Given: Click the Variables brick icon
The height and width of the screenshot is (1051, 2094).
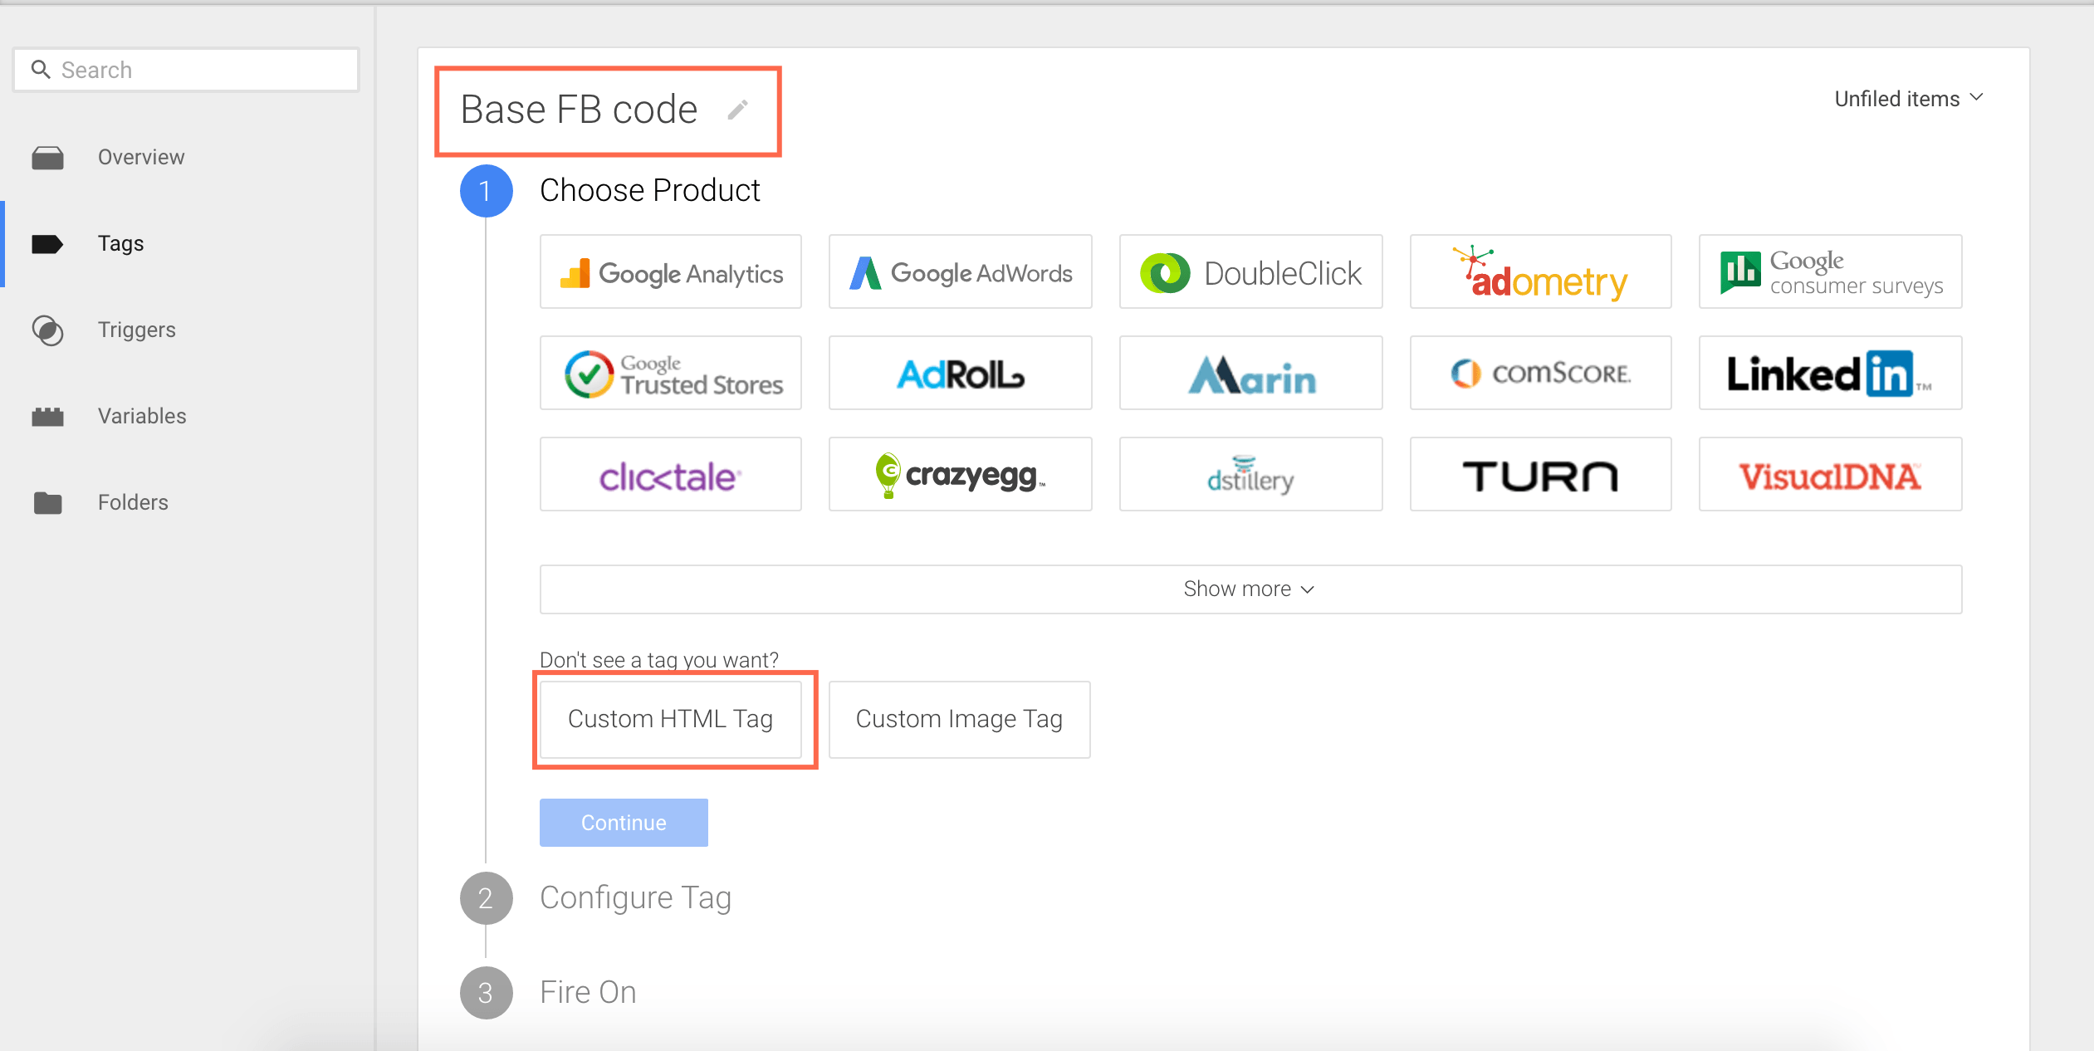Looking at the screenshot, I should [47, 416].
